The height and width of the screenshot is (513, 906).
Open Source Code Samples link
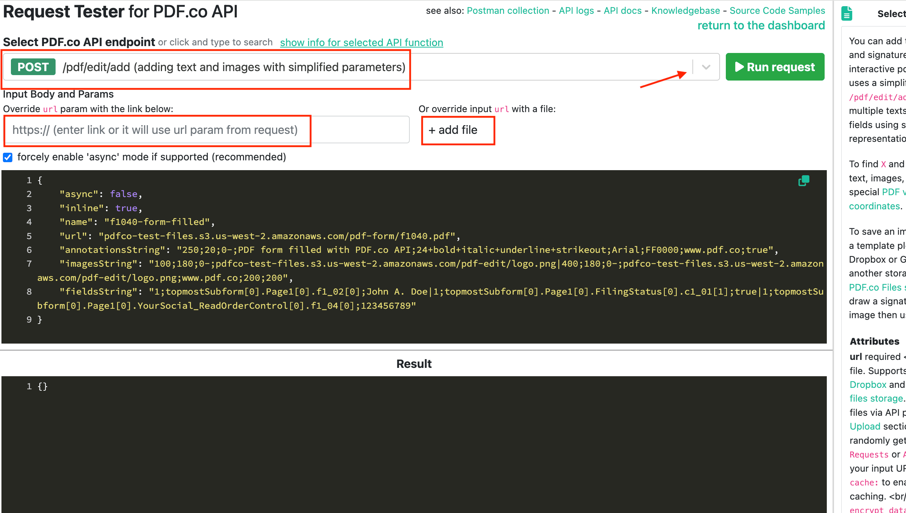[777, 11]
